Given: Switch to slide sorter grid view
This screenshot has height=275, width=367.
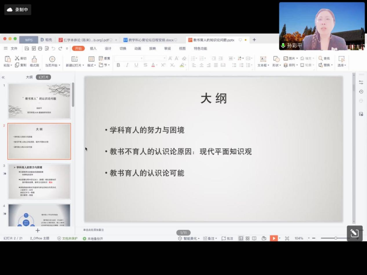Looking at the screenshot, I should click(x=247, y=238).
